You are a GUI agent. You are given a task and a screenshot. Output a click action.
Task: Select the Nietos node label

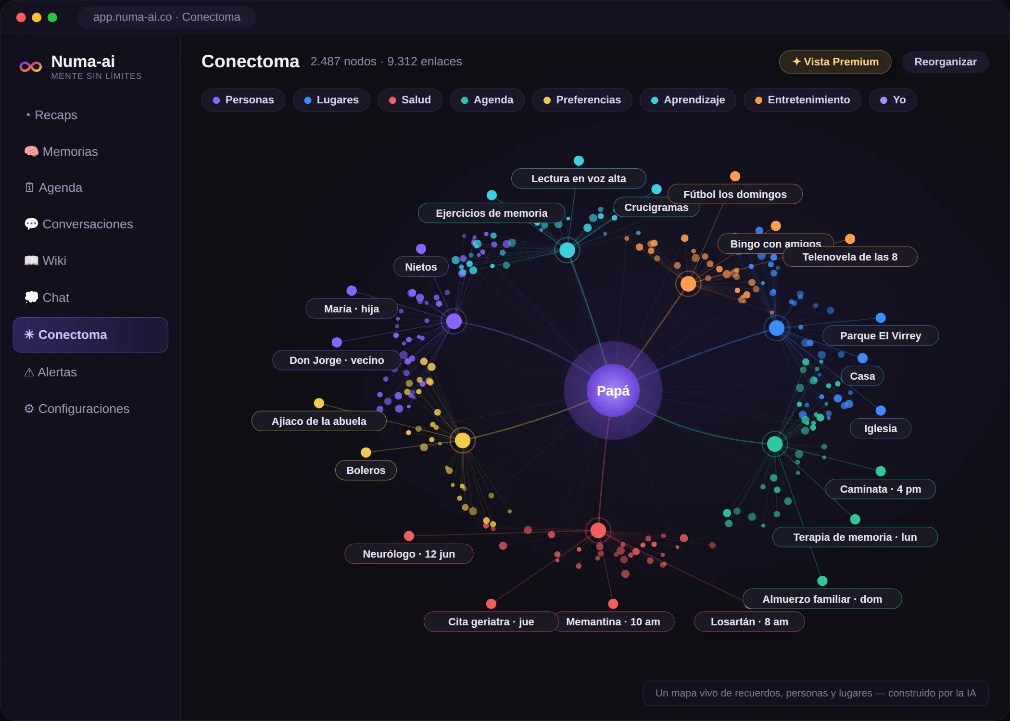(421, 267)
